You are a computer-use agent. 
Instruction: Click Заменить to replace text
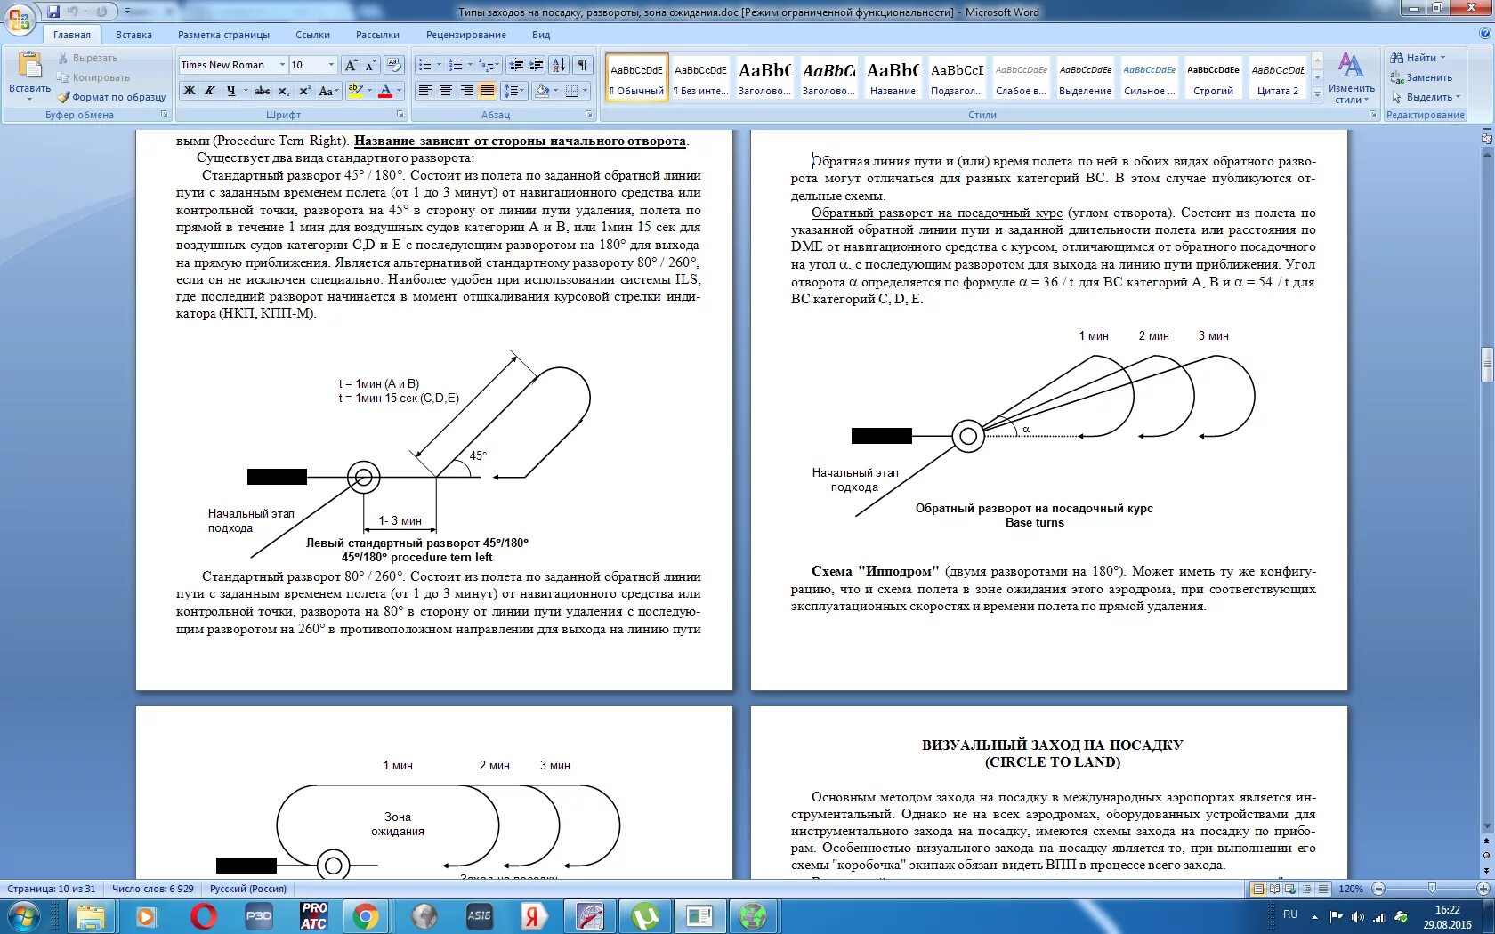coord(1422,77)
